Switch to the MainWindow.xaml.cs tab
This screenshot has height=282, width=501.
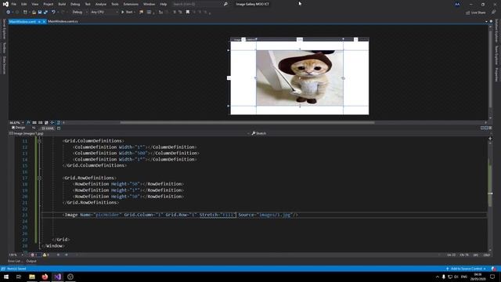63,21
